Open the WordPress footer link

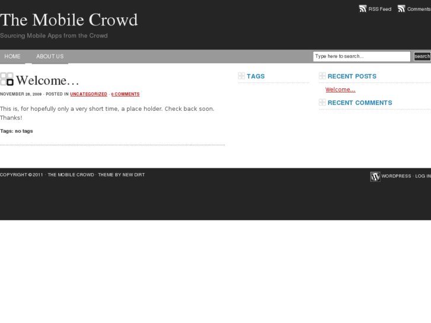[x=396, y=176]
